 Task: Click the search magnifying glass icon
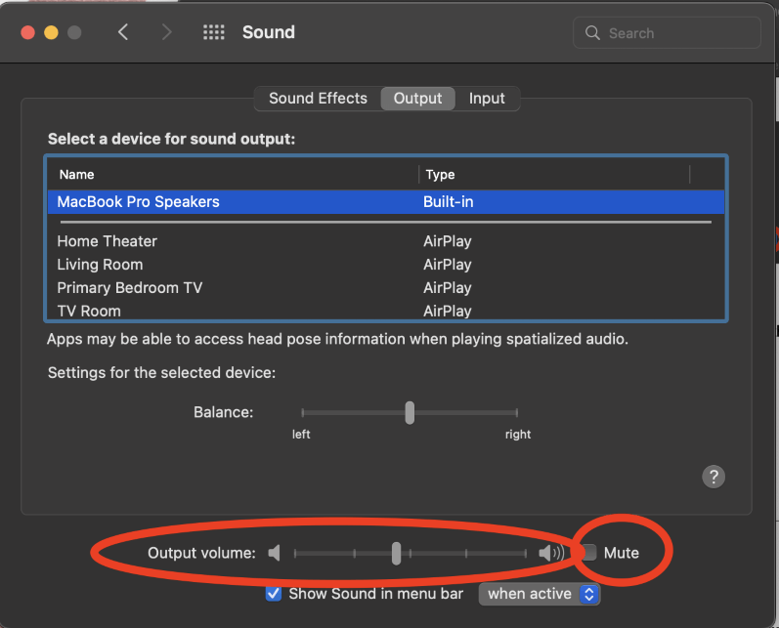[592, 32]
